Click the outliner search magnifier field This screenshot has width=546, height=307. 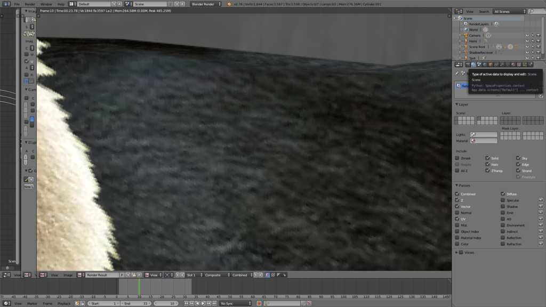point(534,11)
